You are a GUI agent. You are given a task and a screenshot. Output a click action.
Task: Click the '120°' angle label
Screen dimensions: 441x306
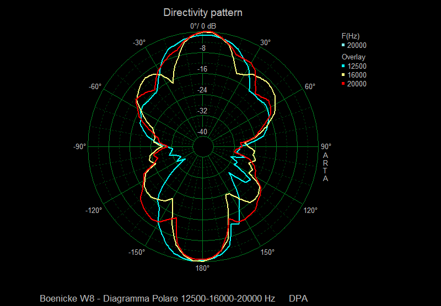(x=310, y=210)
